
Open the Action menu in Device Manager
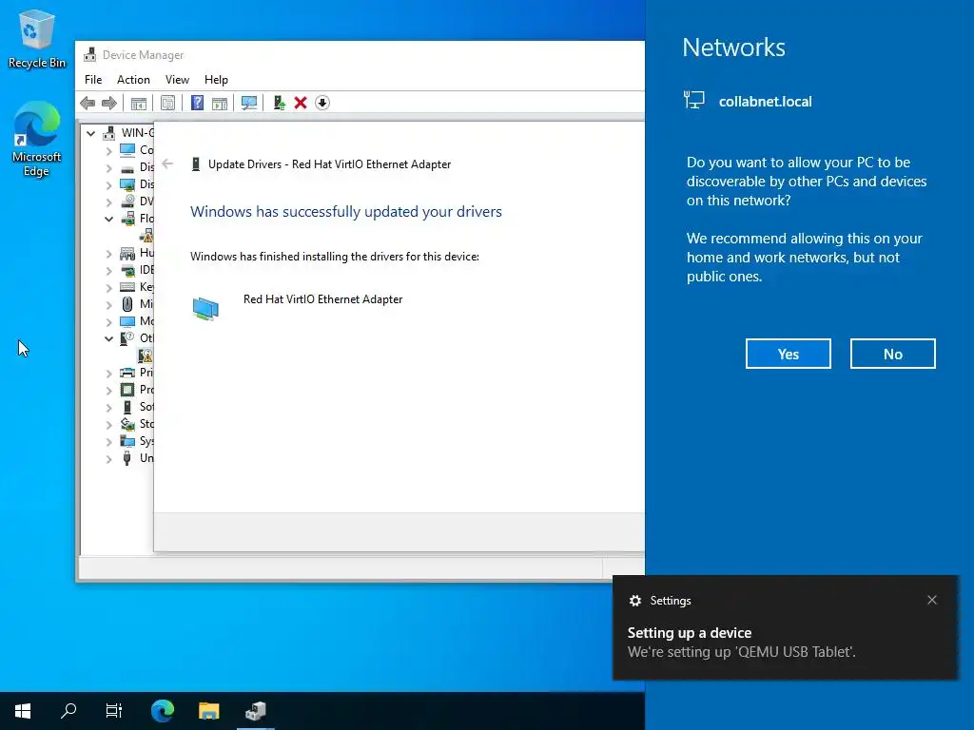tap(133, 80)
